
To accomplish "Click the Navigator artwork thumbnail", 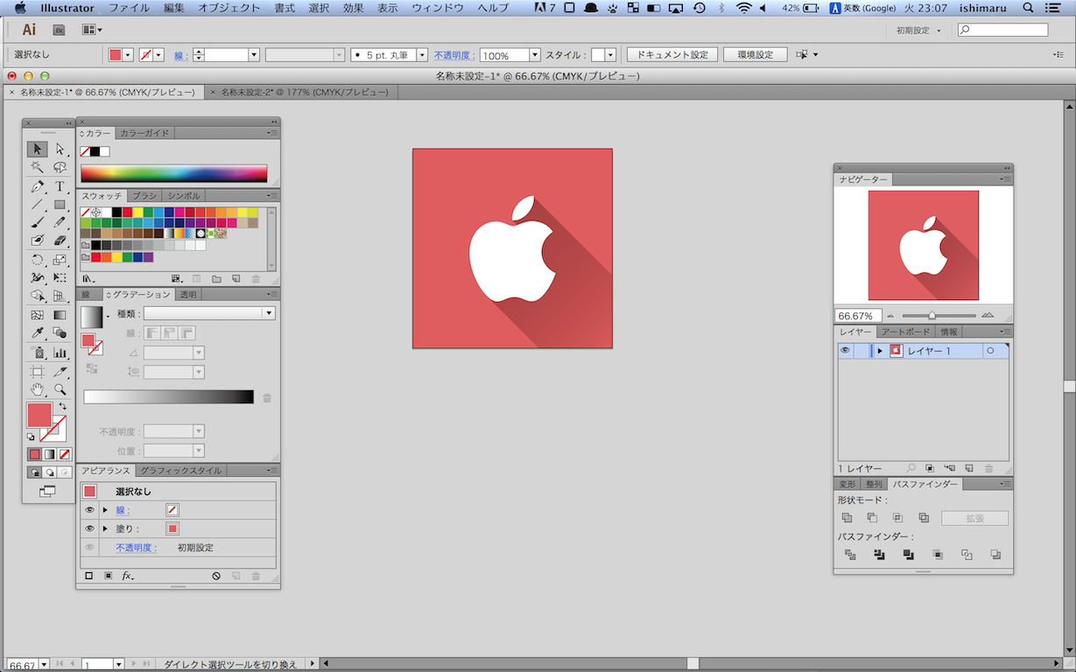I will click(x=924, y=245).
